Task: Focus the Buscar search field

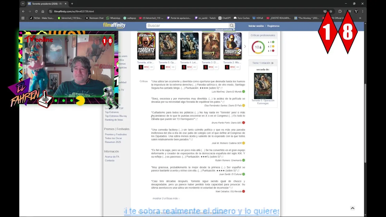Action: pos(187,26)
